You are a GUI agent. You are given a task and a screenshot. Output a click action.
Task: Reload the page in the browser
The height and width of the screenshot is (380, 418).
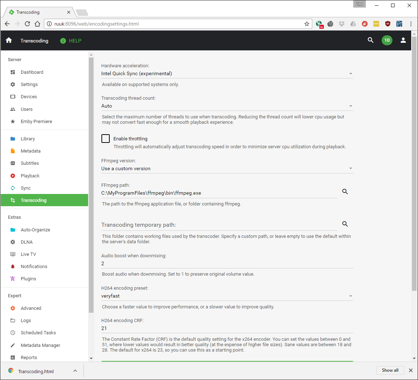pos(27,24)
